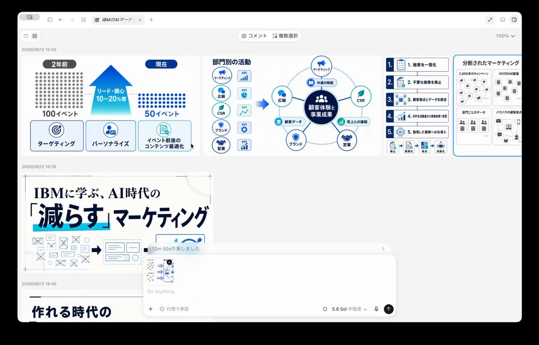Click the パーソナライズ box in the infographic

coord(110,136)
